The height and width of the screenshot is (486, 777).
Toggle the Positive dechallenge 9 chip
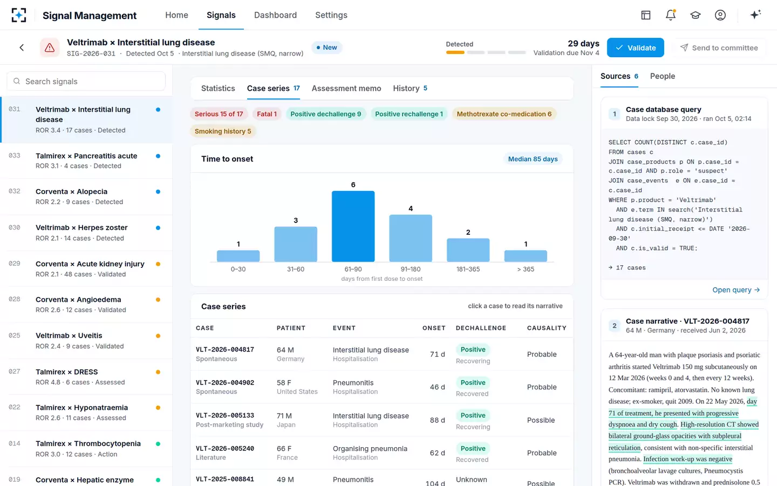(x=326, y=114)
